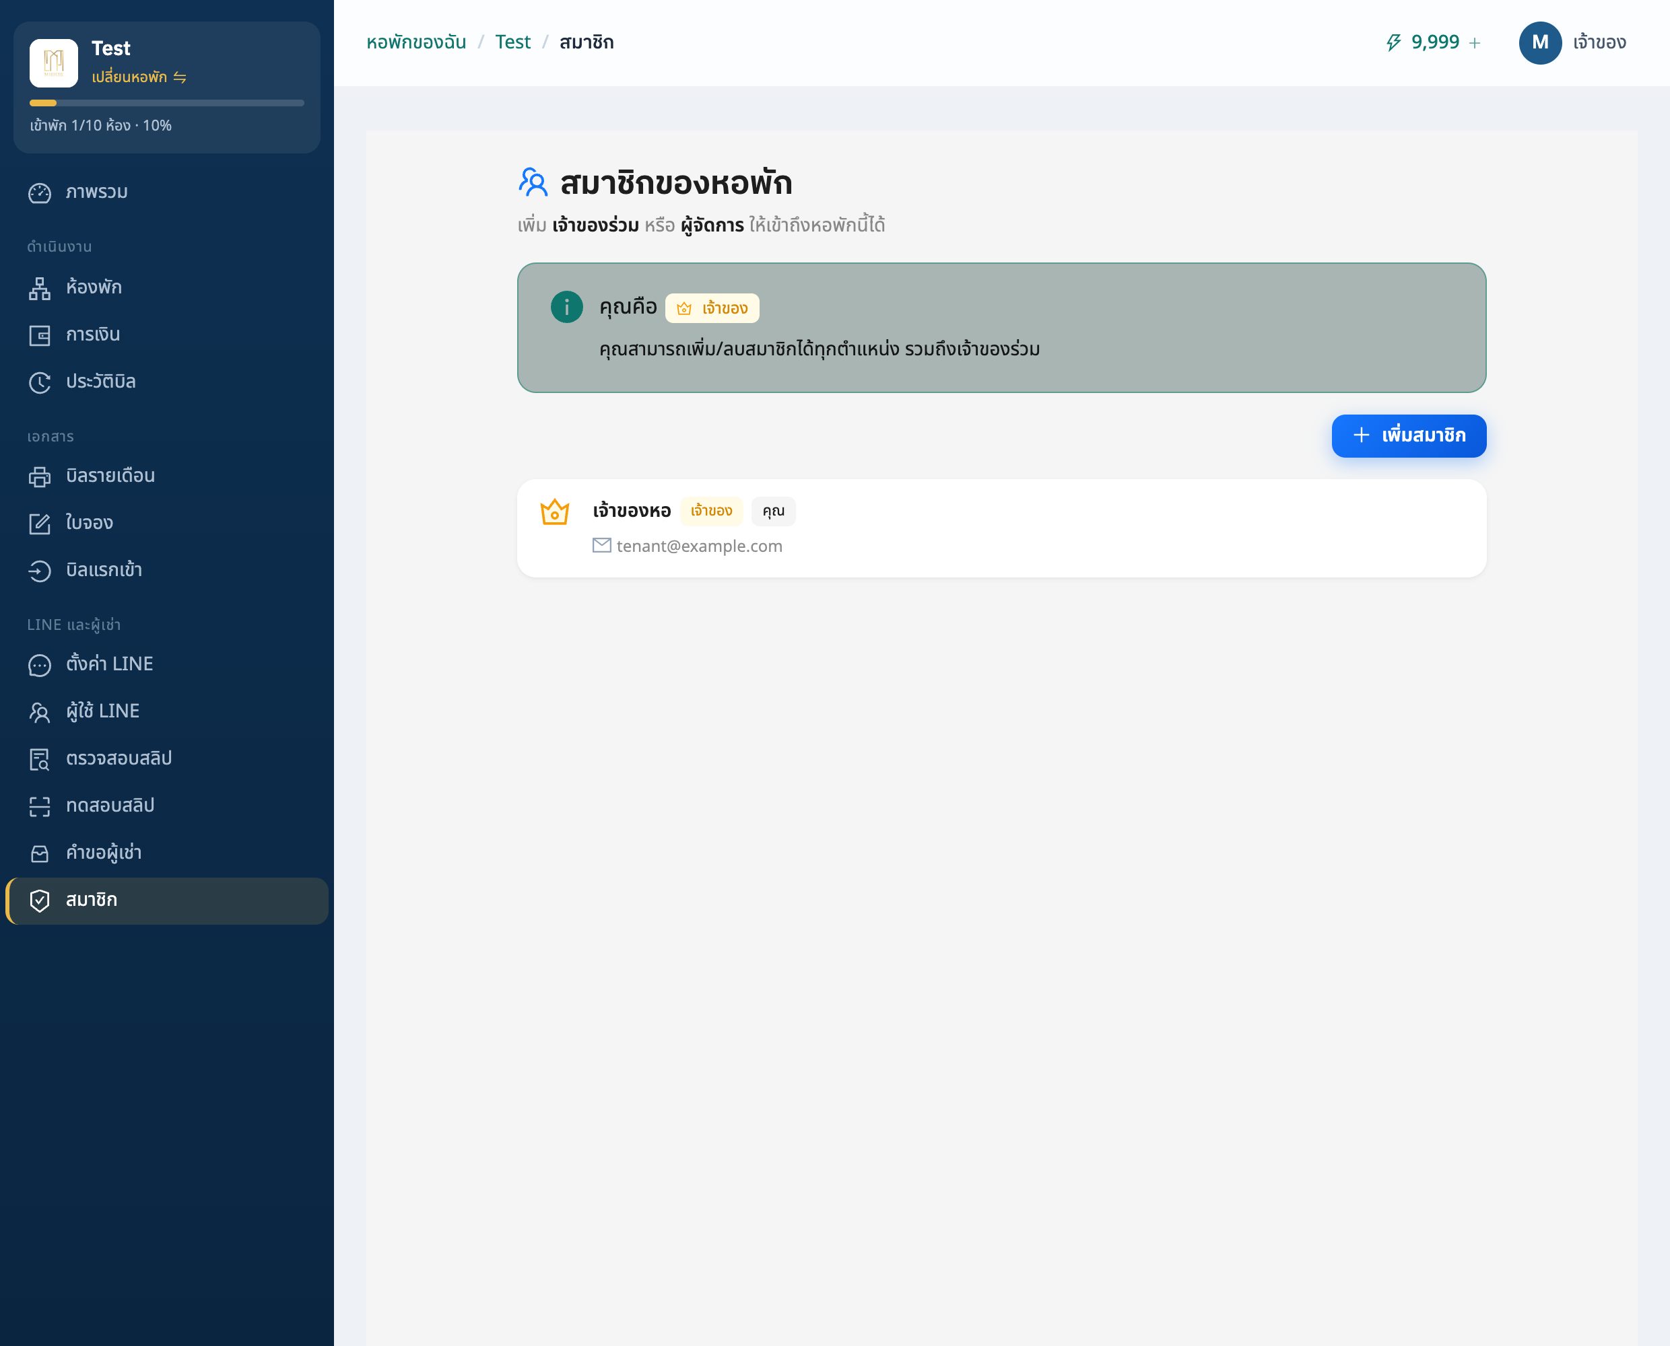Open บิลแรกเข้า in sidebar
1670x1346 pixels.
[167, 571]
